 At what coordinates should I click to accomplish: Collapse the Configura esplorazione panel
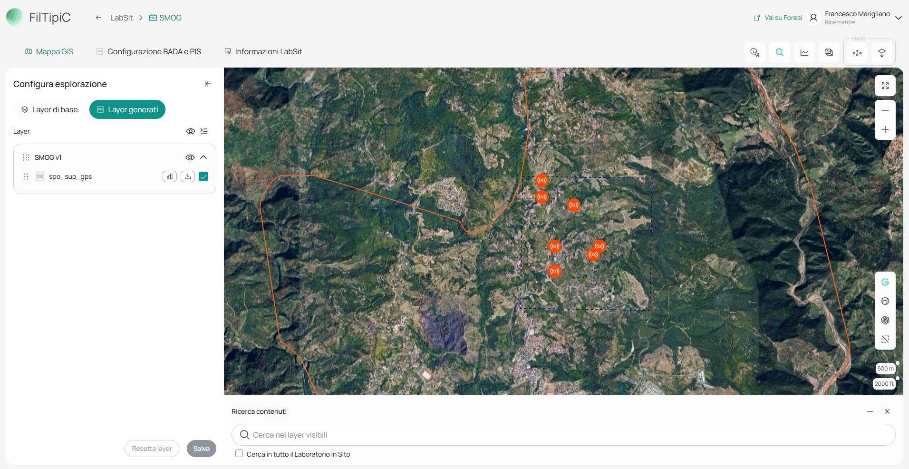coord(208,84)
